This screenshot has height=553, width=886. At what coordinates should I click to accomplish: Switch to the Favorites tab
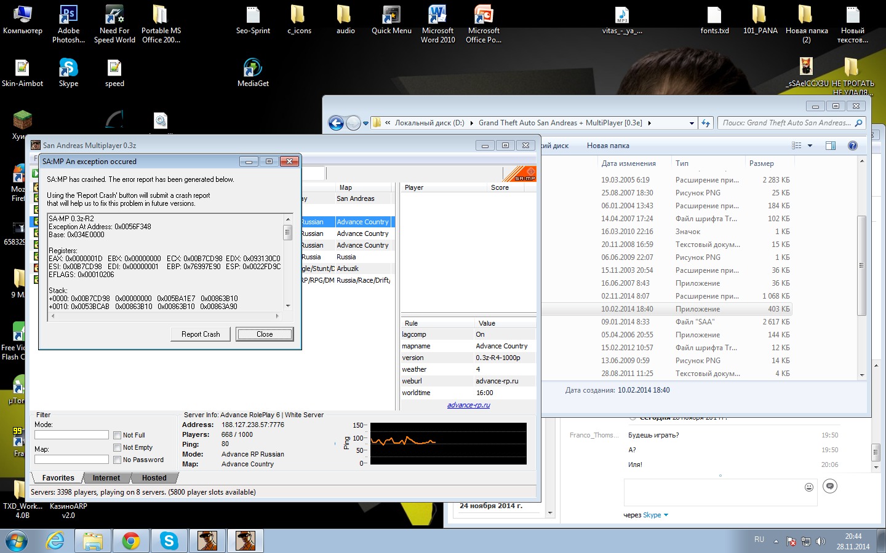coord(58,478)
